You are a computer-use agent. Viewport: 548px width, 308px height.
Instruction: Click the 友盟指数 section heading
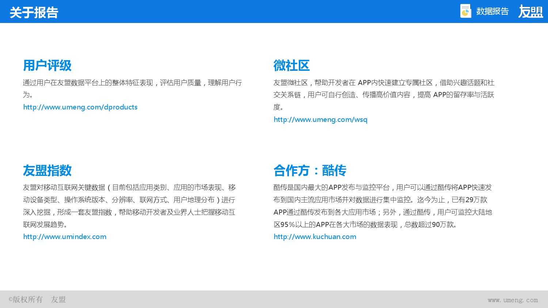click(x=47, y=171)
